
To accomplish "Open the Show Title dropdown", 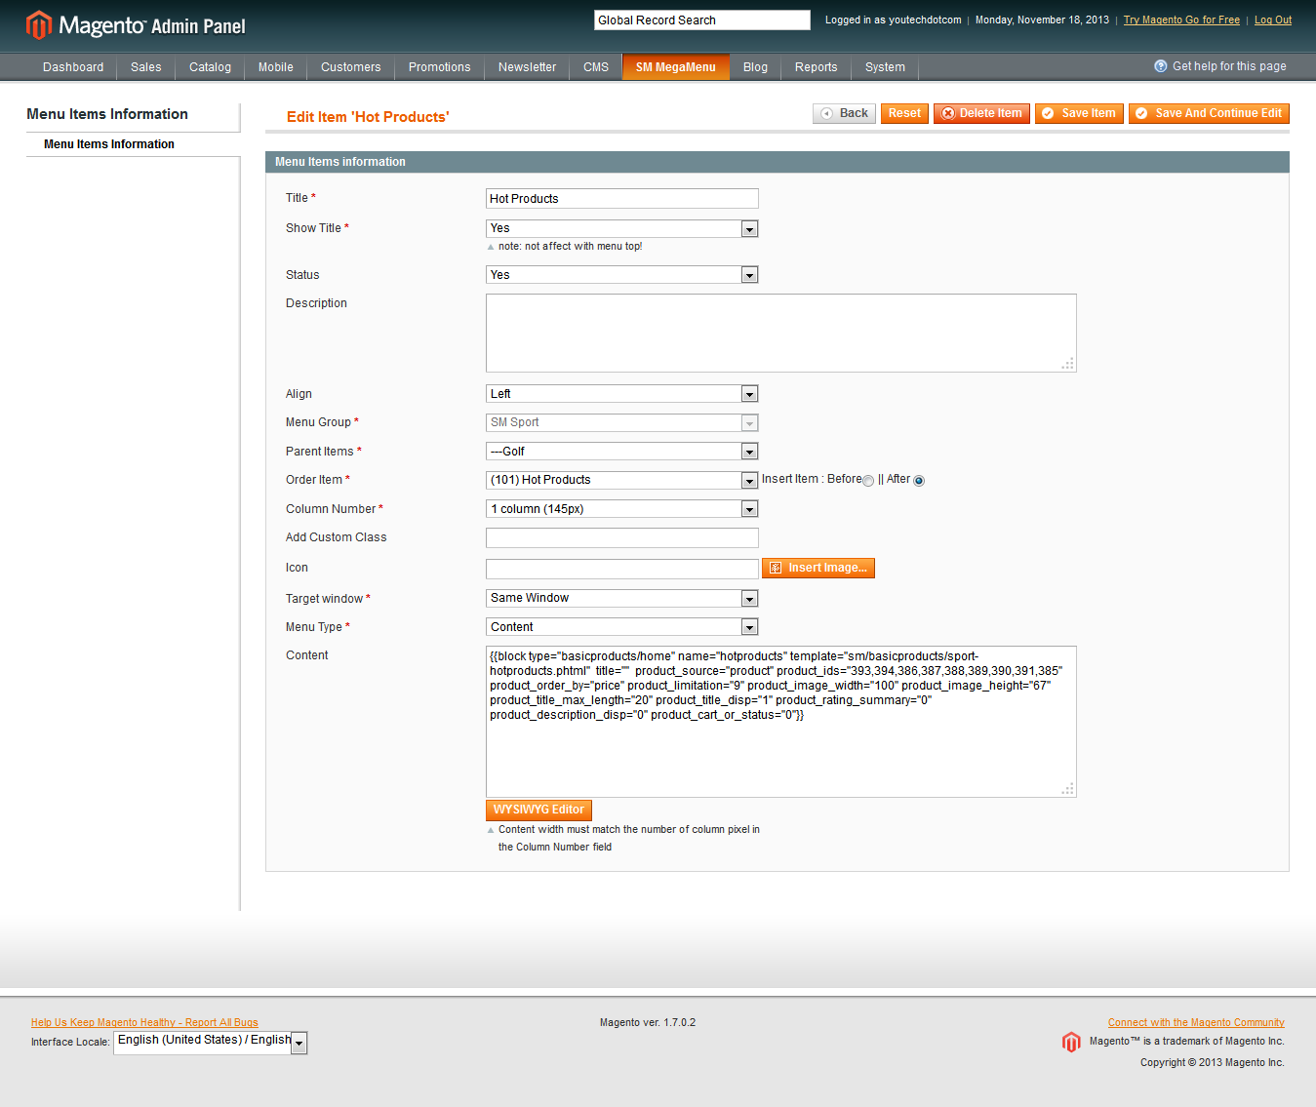I will click(622, 228).
